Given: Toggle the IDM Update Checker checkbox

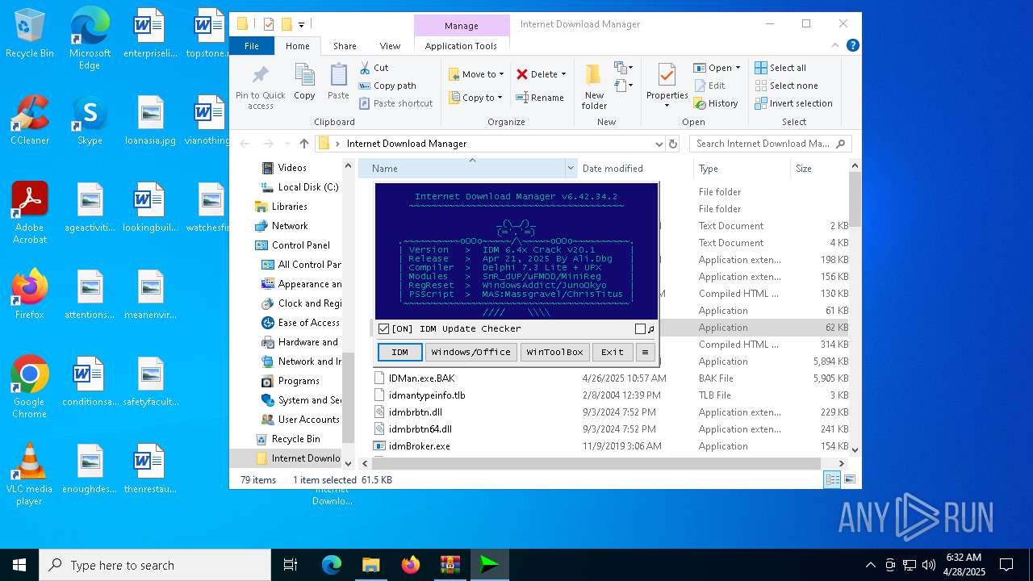Looking at the screenshot, I should tap(384, 328).
